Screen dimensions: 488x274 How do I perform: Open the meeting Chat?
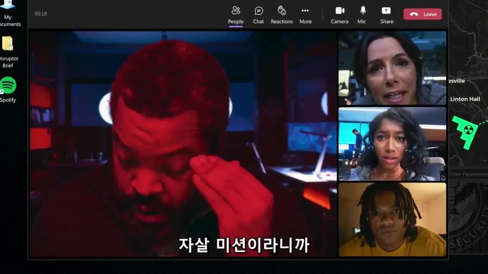click(x=258, y=15)
